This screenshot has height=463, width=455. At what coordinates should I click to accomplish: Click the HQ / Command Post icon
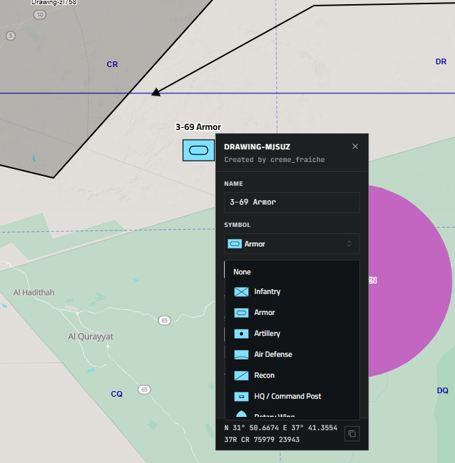(x=241, y=397)
